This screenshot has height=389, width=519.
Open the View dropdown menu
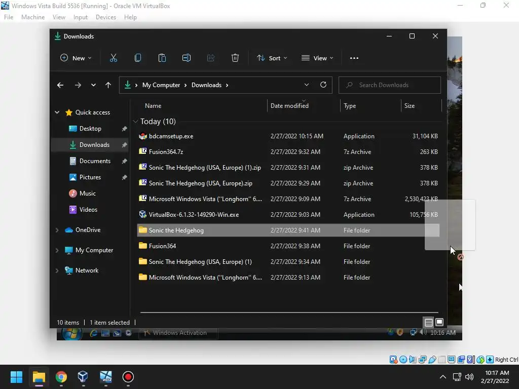(317, 58)
